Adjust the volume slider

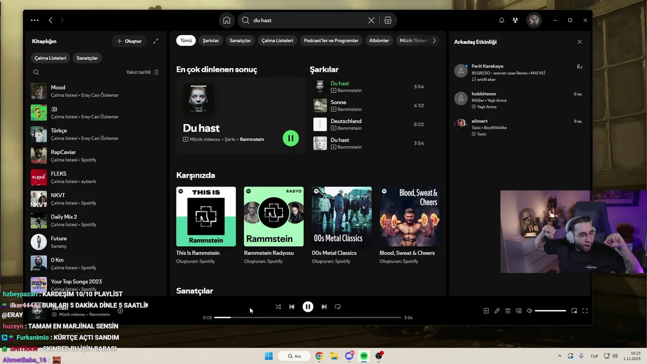[550, 311]
